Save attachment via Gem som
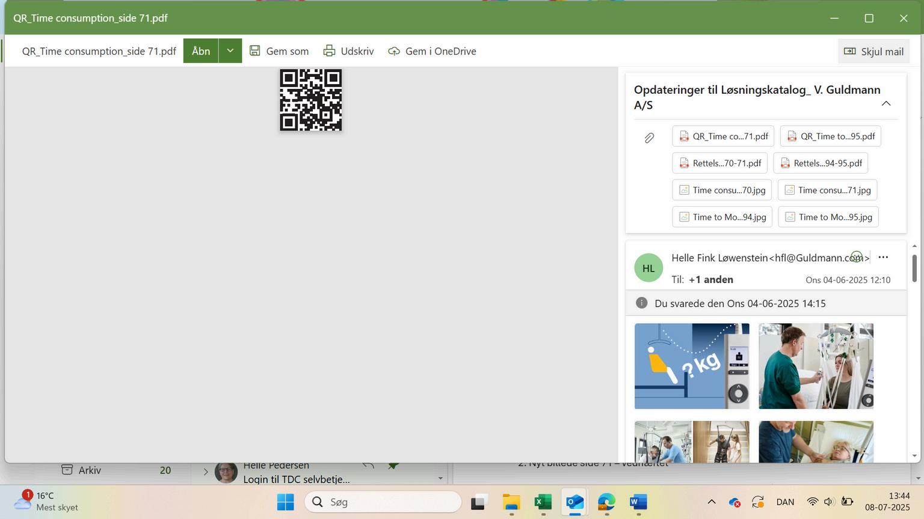This screenshot has width=924, height=519. point(279,51)
